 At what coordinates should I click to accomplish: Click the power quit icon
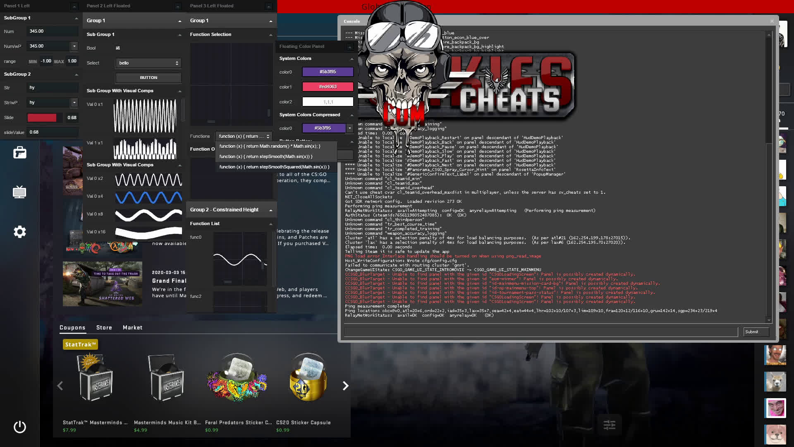coord(19,427)
